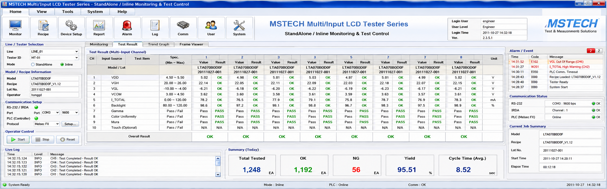Click white event count badge 2

[x=599, y=51]
